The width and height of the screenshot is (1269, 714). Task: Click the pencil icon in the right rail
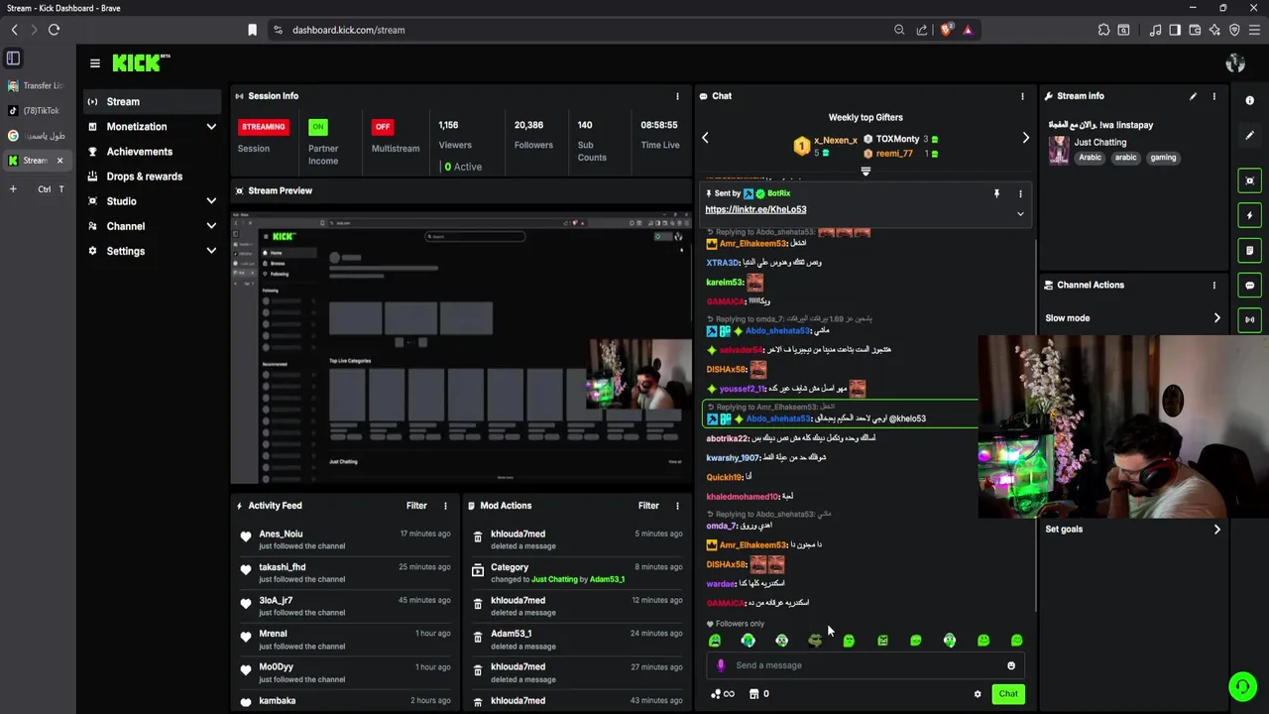click(x=1249, y=136)
